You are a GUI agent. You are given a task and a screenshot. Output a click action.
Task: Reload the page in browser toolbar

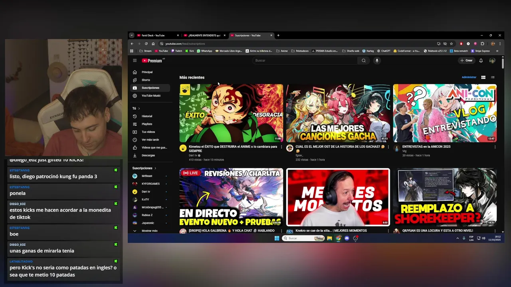point(146,44)
